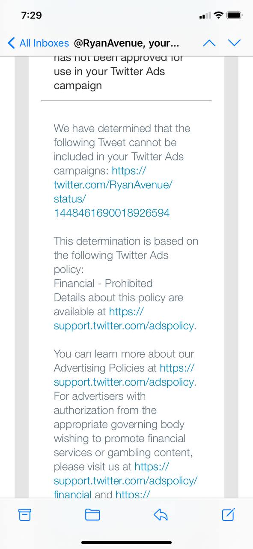Tap the home indicator bar
This screenshot has height=549, width=253.
point(126,543)
